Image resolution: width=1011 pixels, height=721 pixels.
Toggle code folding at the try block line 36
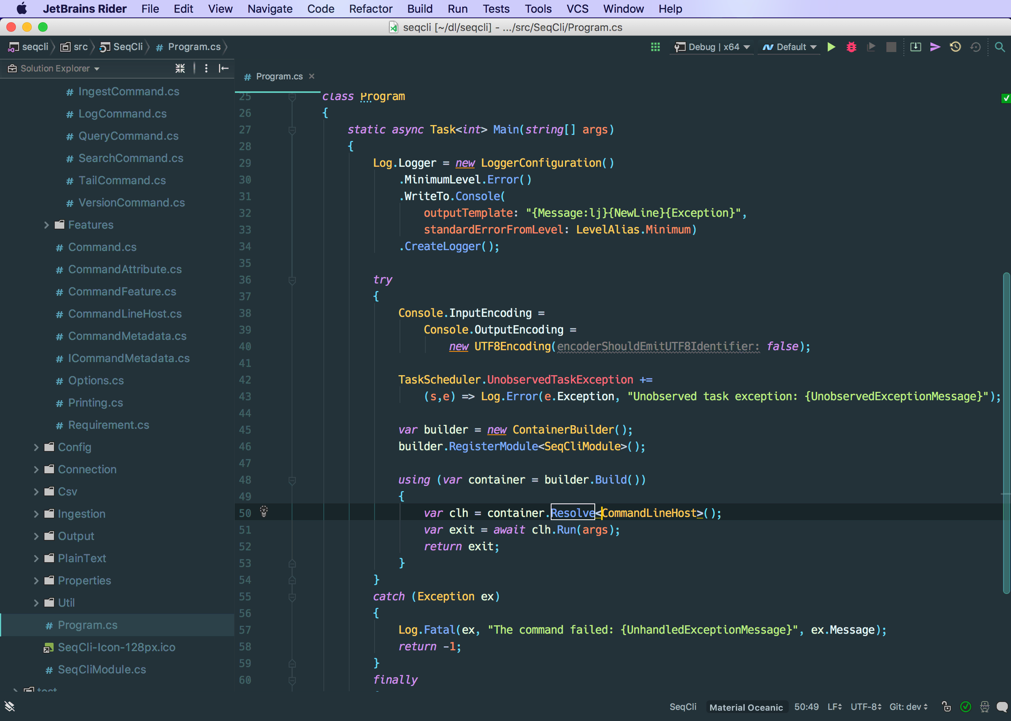click(292, 280)
